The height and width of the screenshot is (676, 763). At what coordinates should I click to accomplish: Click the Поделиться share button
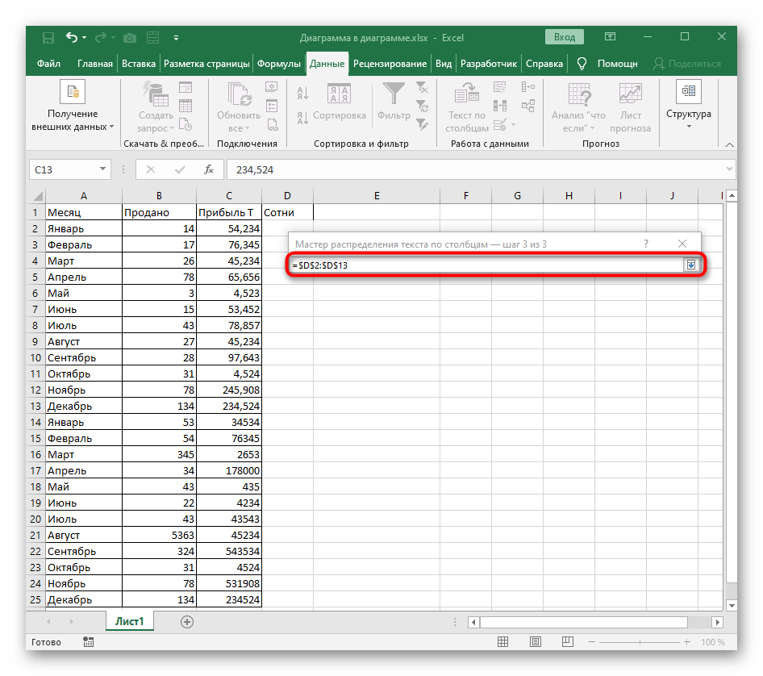[687, 64]
